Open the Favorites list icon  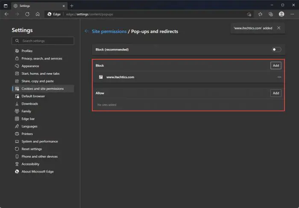click(x=260, y=14)
